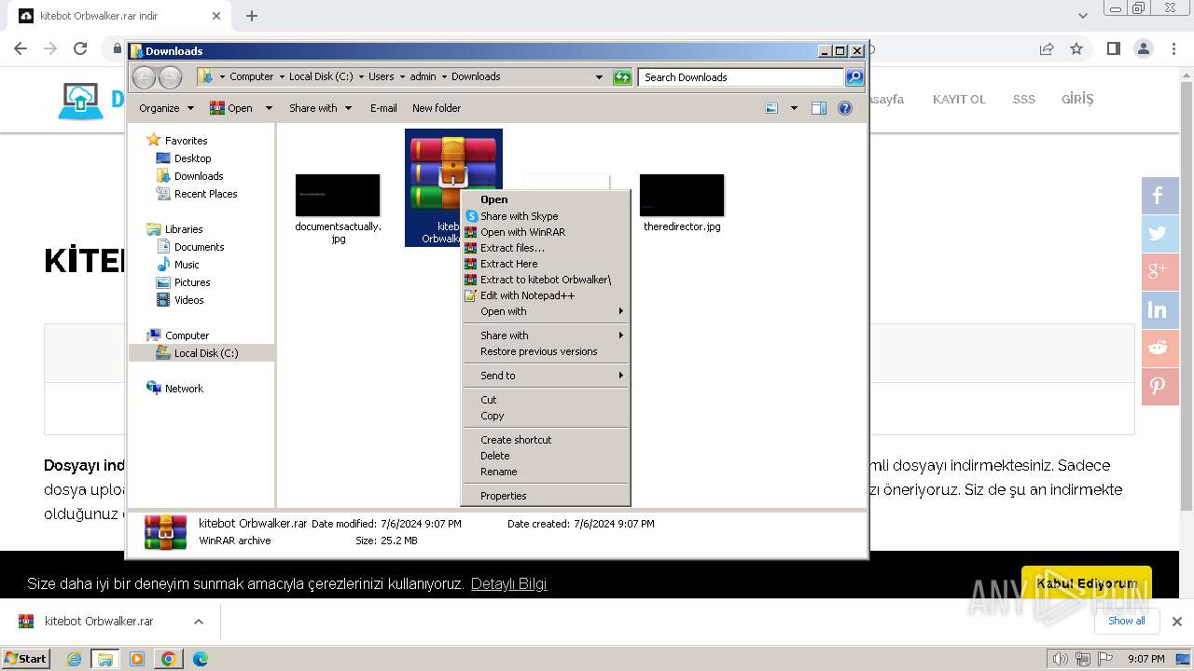The image size is (1194, 671).
Task: Select the documentsactually.jpg thumbnail
Action: (338, 196)
